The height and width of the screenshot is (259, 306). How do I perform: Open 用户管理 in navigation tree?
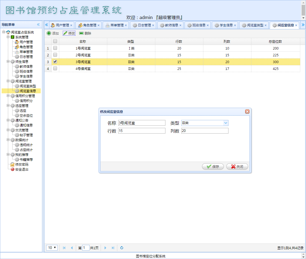tap(26, 42)
